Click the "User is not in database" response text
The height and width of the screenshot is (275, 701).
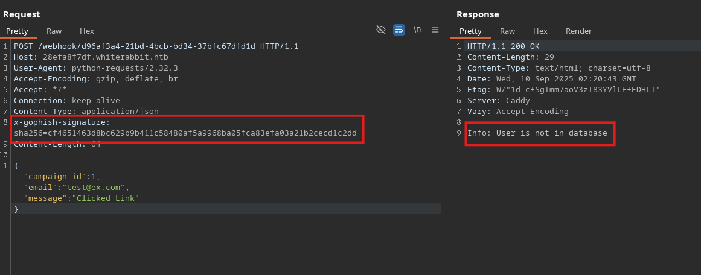(551, 133)
